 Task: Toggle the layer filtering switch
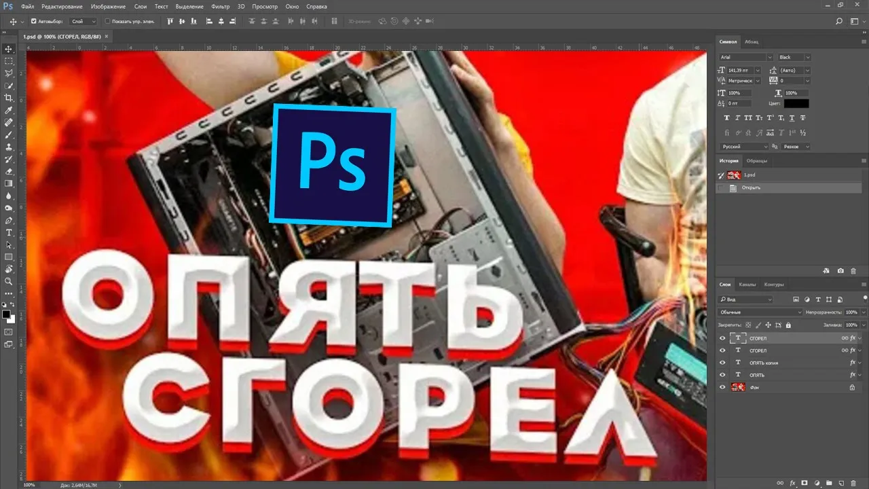[x=864, y=298]
